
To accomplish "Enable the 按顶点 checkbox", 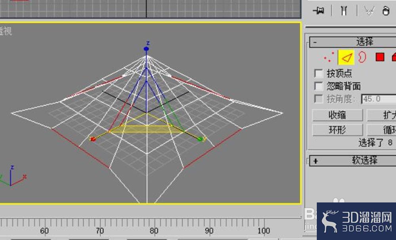I will (x=319, y=74).
